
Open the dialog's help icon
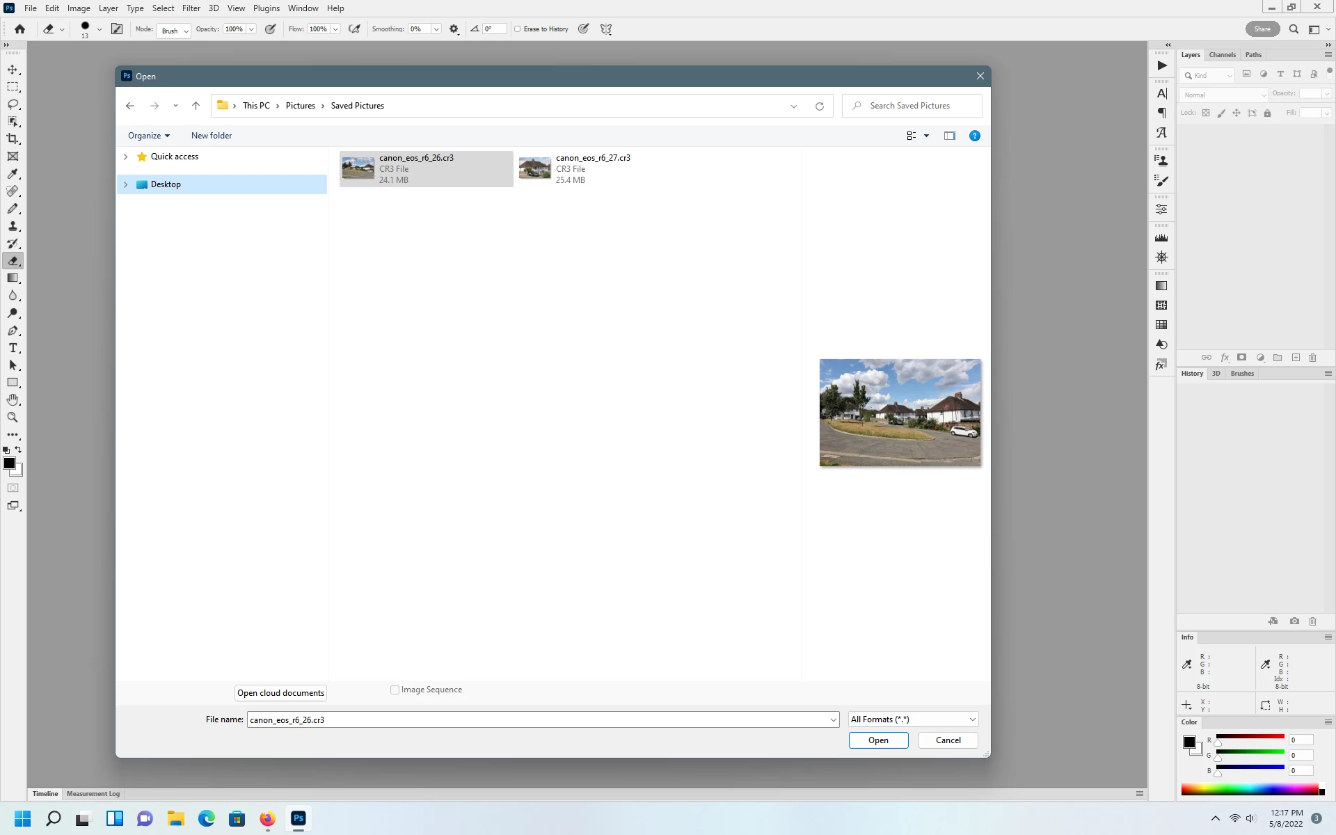[x=974, y=136]
